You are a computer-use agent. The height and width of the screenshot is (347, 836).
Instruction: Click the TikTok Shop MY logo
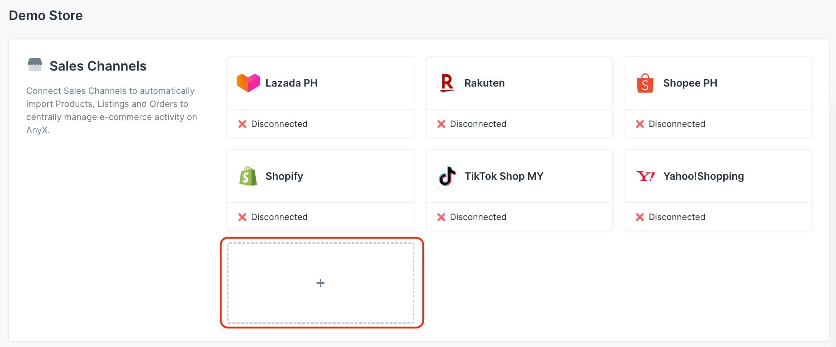tap(447, 176)
